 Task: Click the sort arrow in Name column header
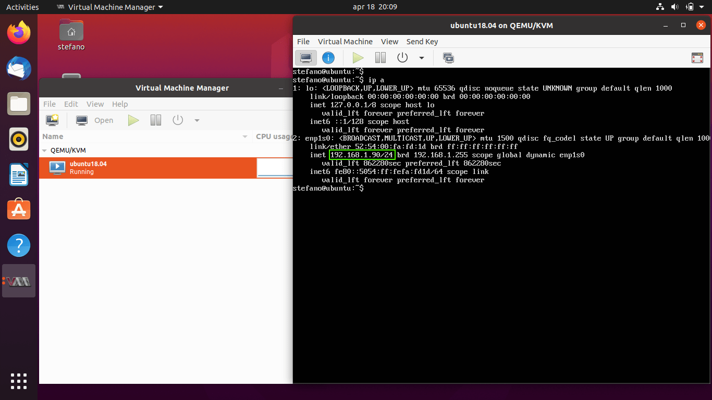point(245,136)
